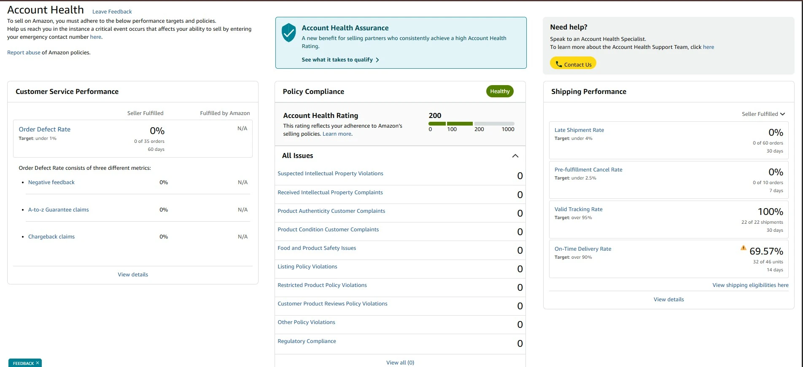Click View shipping eligibilities here
This screenshot has height=367, width=803.
pyautogui.click(x=750, y=285)
